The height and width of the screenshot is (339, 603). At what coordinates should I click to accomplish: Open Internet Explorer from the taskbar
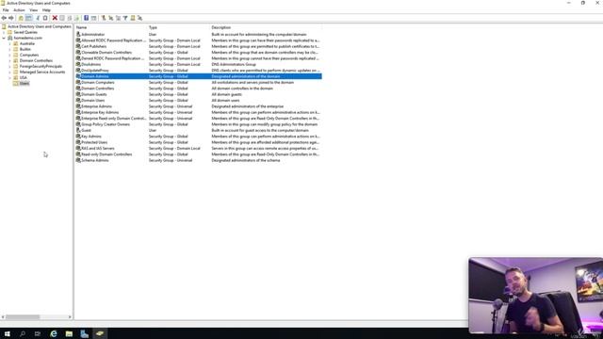pos(54,333)
